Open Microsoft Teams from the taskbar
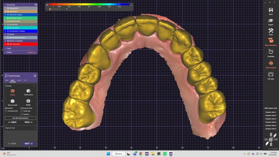 (135, 154)
